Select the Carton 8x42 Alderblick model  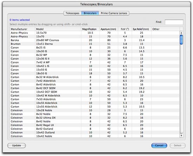tap(46, 85)
